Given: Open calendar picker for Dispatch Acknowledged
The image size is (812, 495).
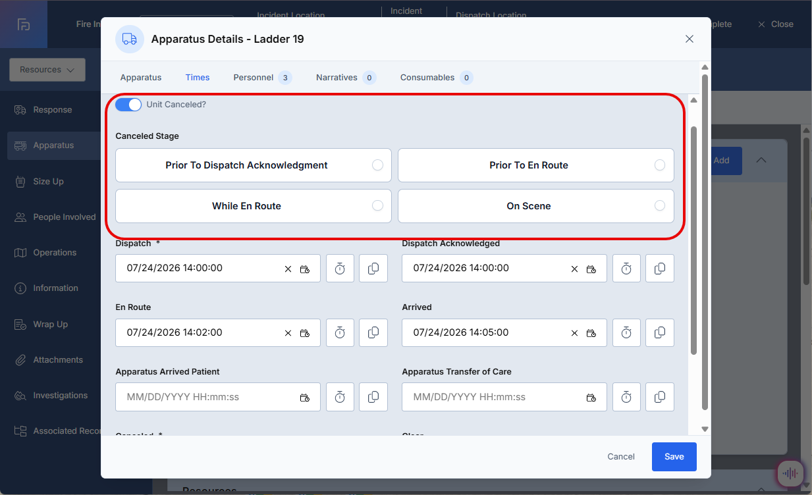Looking at the screenshot, I should (591, 269).
